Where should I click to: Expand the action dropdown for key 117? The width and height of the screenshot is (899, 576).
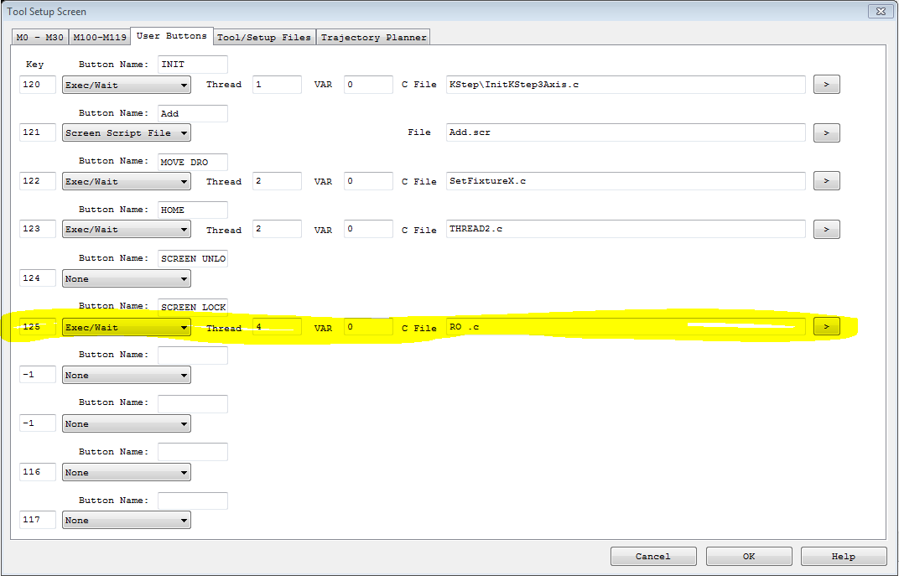coord(126,520)
